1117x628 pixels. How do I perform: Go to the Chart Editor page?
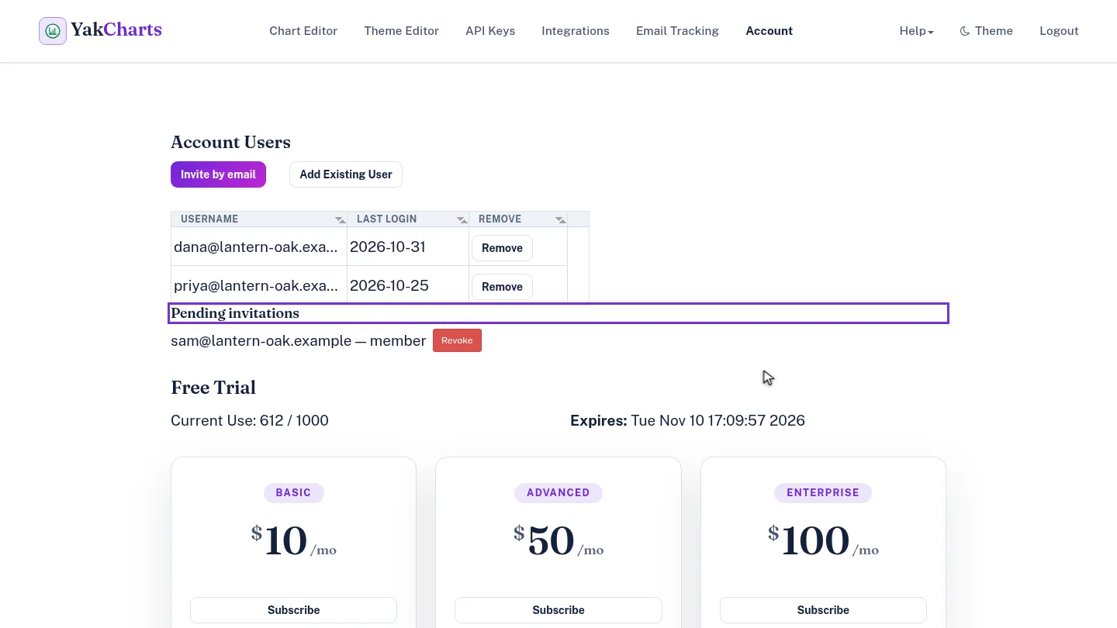(x=303, y=31)
